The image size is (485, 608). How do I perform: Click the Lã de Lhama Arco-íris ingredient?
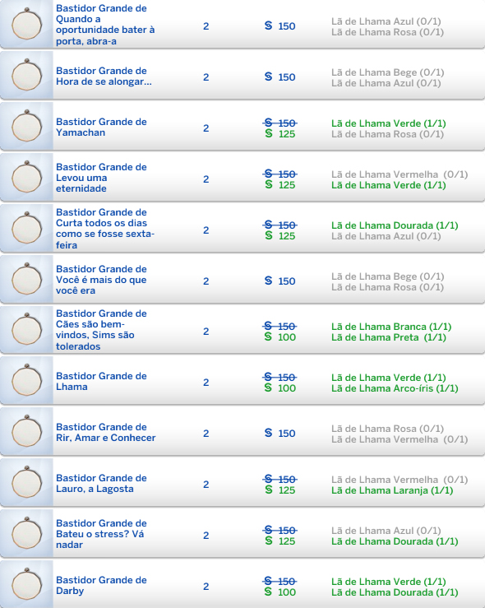[x=395, y=388]
